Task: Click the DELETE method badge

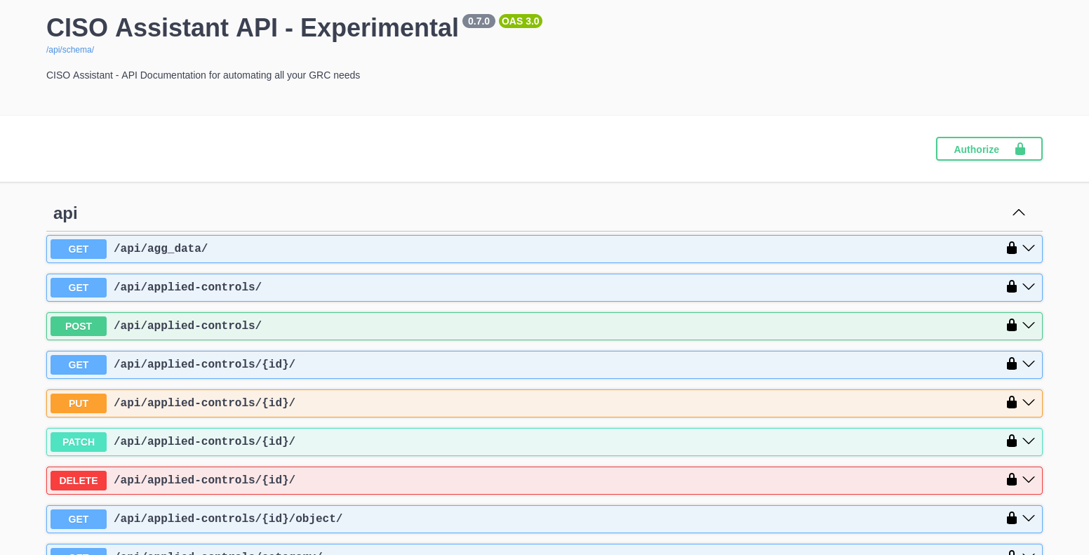Action: [x=79, y=481]
